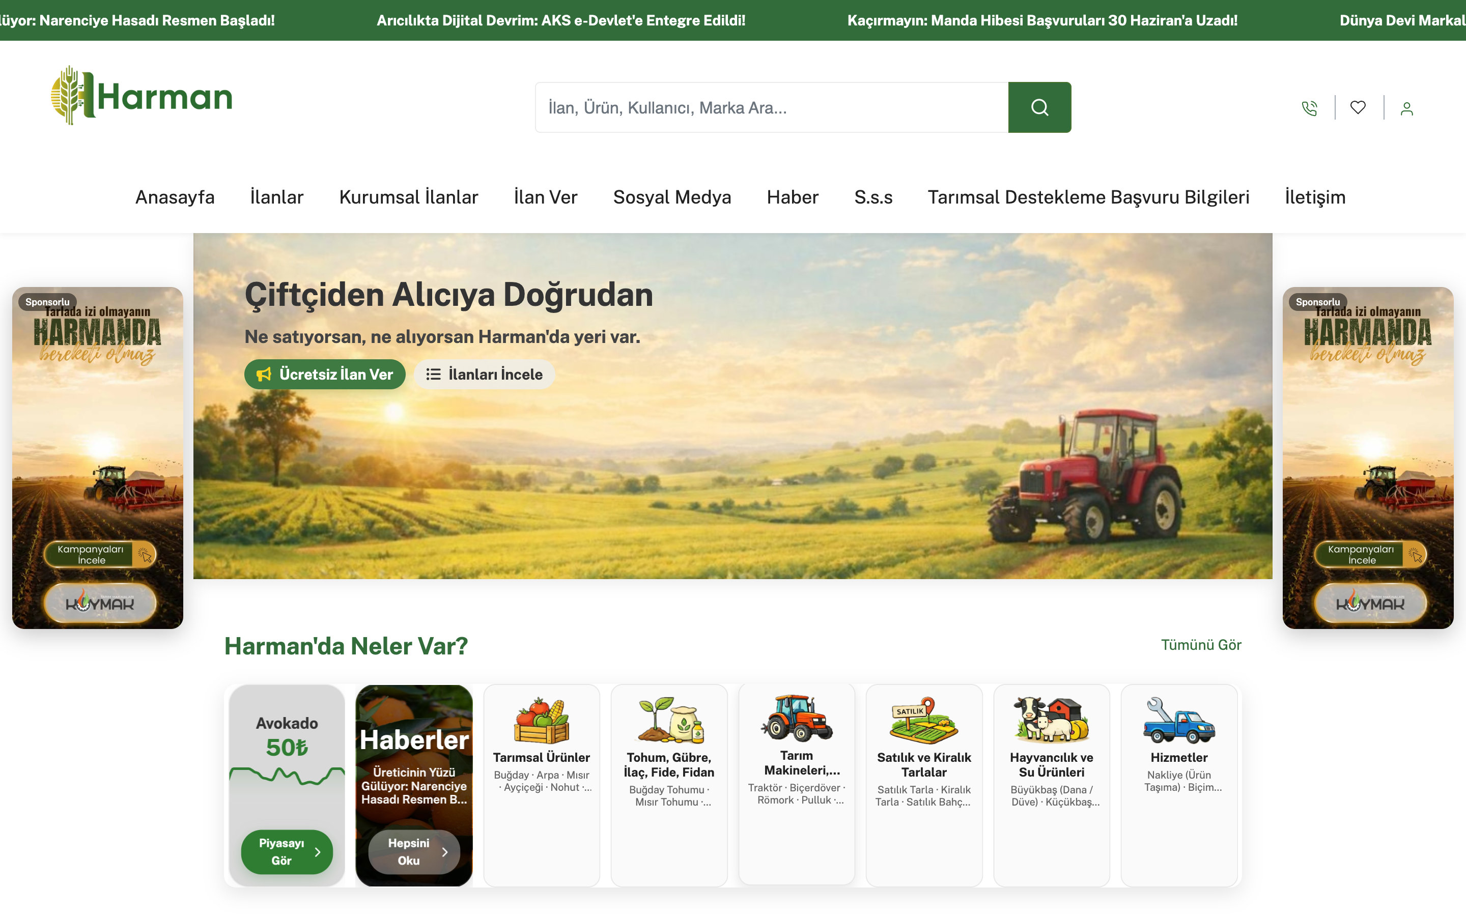Open Satılık ve Kiralık Tarlalar field icon
This screenshot has width=1466, height=916.
click(924, 720)
